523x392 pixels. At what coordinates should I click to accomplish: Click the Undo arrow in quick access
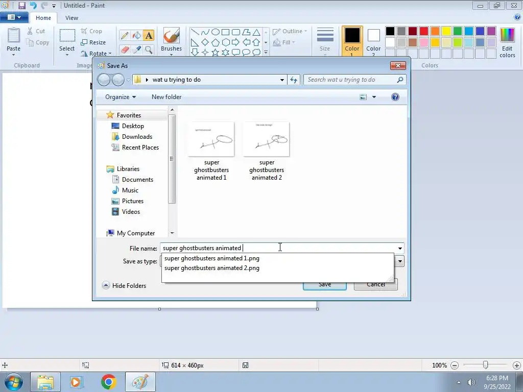33,5
